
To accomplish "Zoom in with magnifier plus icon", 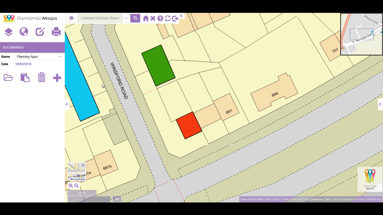I will pos(71,185).
